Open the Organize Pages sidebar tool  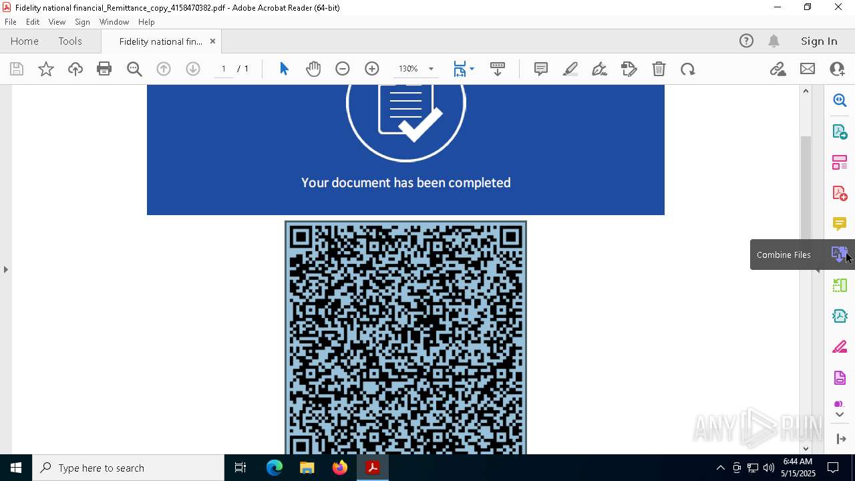point(840,162)
